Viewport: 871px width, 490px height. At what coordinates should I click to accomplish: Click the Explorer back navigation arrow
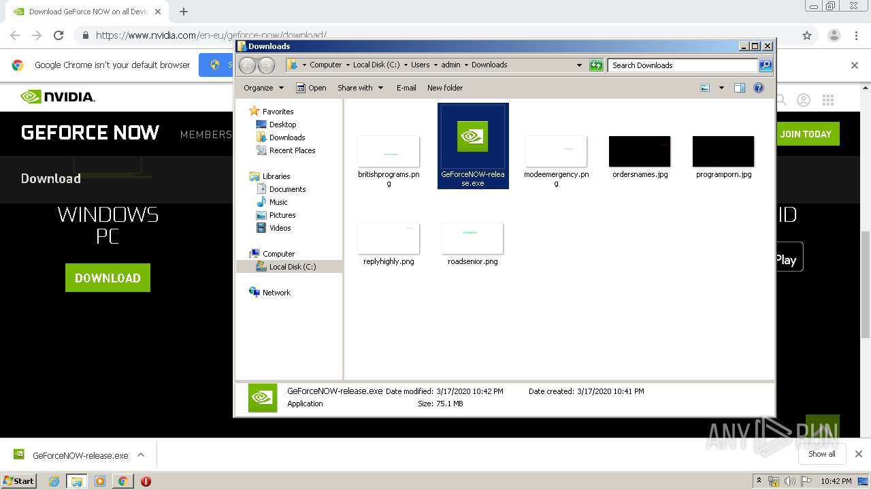coord(248,65)
